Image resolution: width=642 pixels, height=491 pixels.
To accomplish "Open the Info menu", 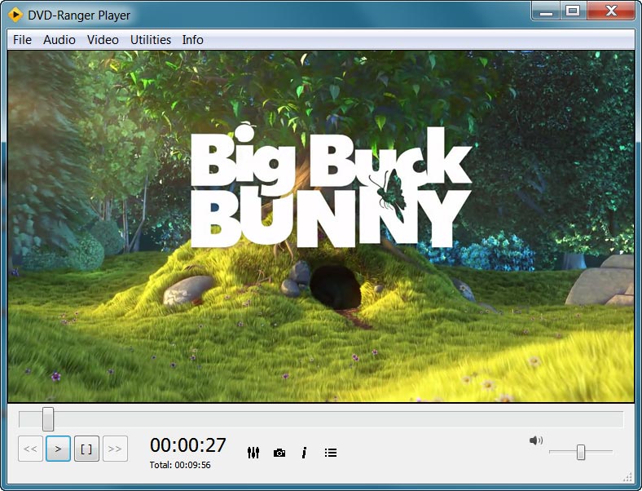I will click(x=192, y=40).
